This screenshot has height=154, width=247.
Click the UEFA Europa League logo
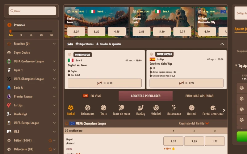tap(9, 123)
